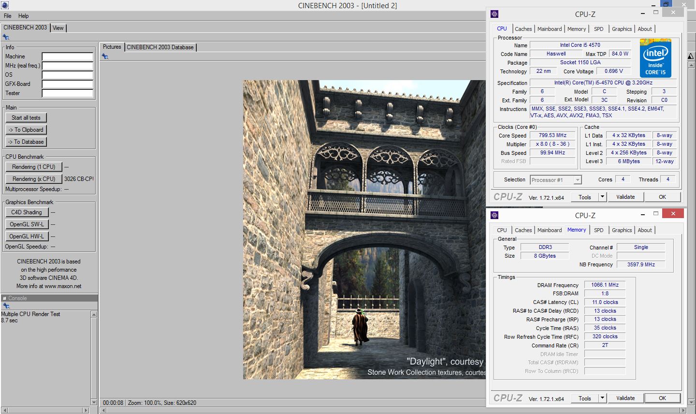696x414 pixels.
Task: Click the pin icon under Pictures tab
Action: point(105,56)
